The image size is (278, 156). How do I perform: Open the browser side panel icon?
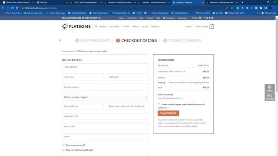pos(265,8)
